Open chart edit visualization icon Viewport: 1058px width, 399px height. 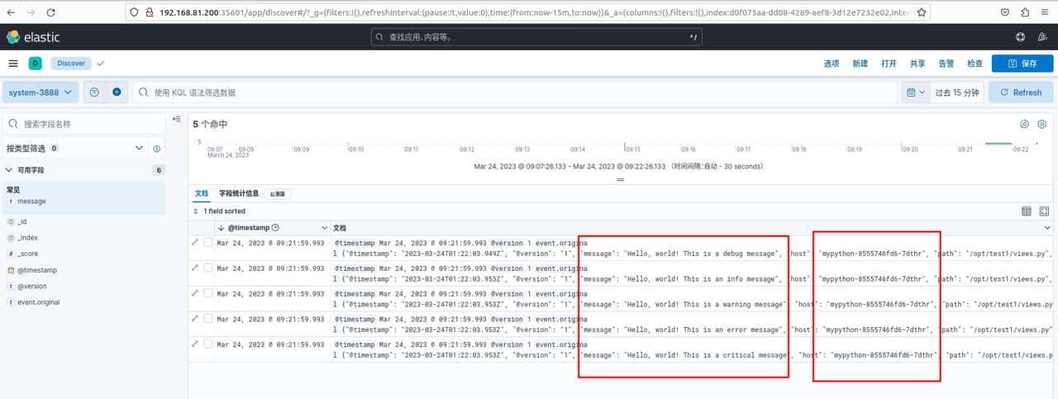(x=1025, y=124)
